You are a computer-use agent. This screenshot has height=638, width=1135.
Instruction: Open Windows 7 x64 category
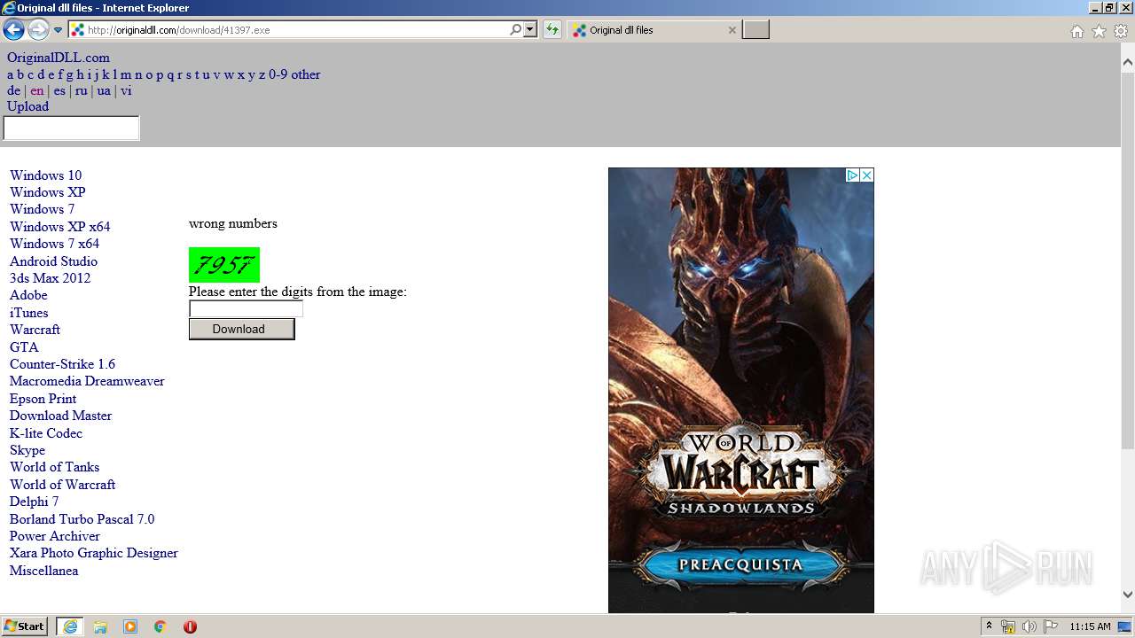click(54, 244)
